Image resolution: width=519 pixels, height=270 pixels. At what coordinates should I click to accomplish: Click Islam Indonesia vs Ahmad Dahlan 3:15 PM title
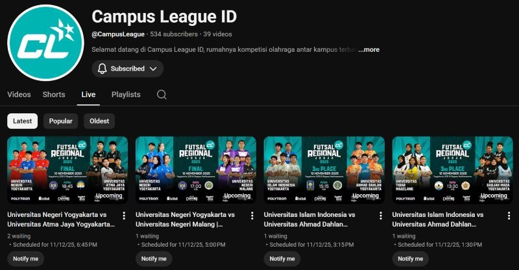pyautogui.click(x=309, y=219)
